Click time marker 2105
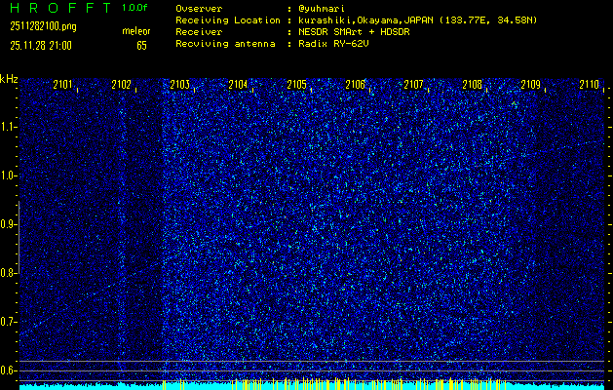 tap(296, 84)
